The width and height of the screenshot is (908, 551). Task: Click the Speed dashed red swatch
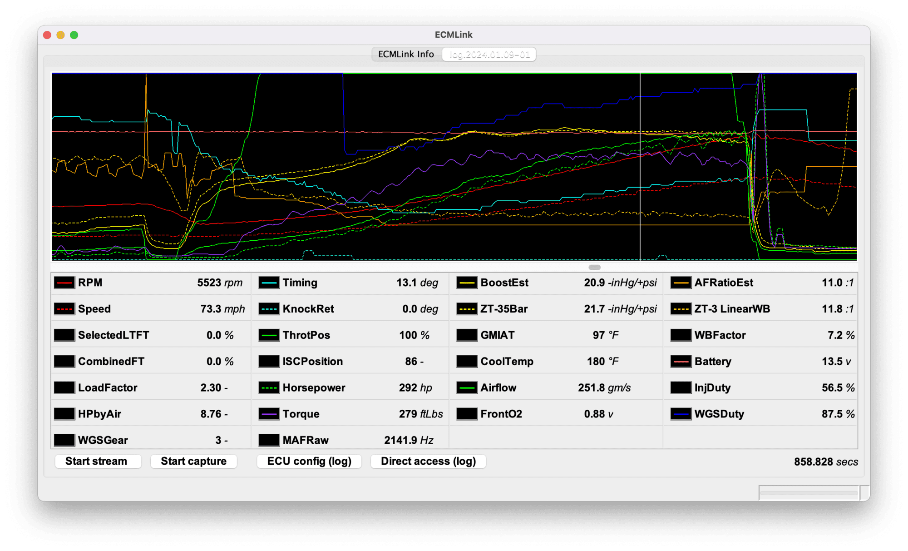click(64, 309)
